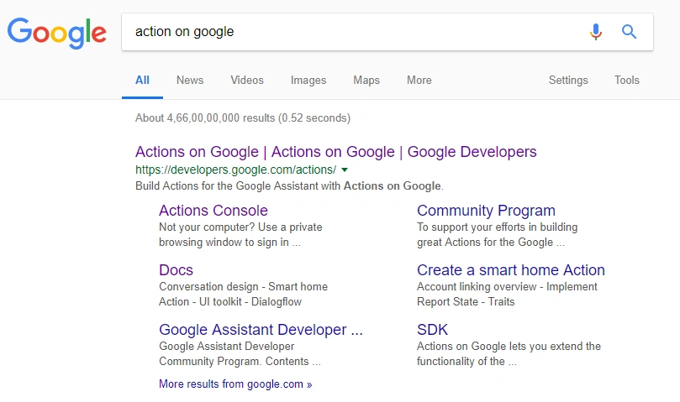Open 'Google Assistant Developer ...' sitelink
This screenshot has width=680, height=402.
click(x=261, y=330)
